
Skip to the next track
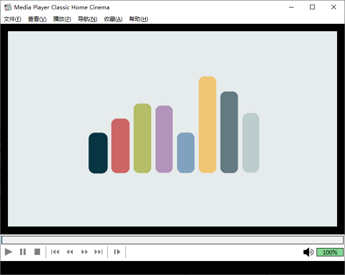coord(98,252)
